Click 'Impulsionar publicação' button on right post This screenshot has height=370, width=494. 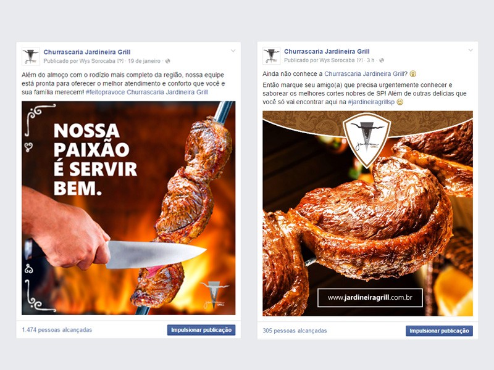point(439,331)
